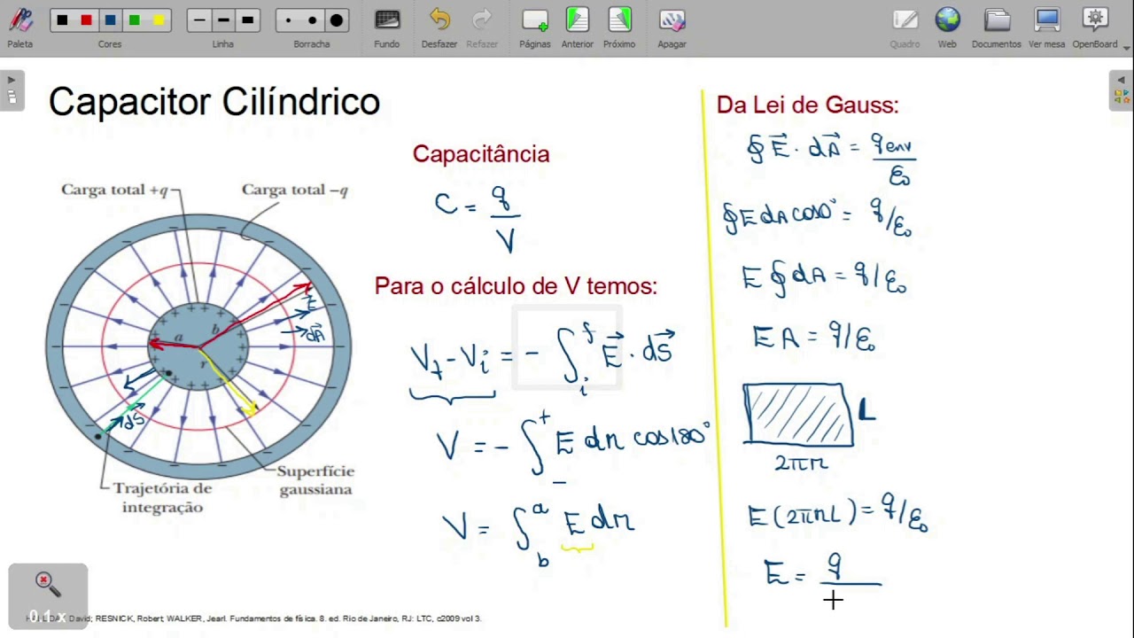
Task: Open the Paleta stylus palette
Action: tap(20, 27)
